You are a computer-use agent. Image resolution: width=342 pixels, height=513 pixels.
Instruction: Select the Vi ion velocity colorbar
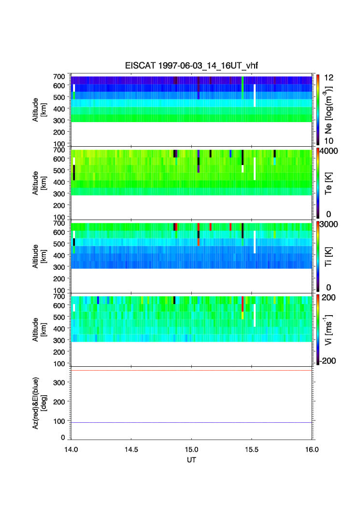318,330
